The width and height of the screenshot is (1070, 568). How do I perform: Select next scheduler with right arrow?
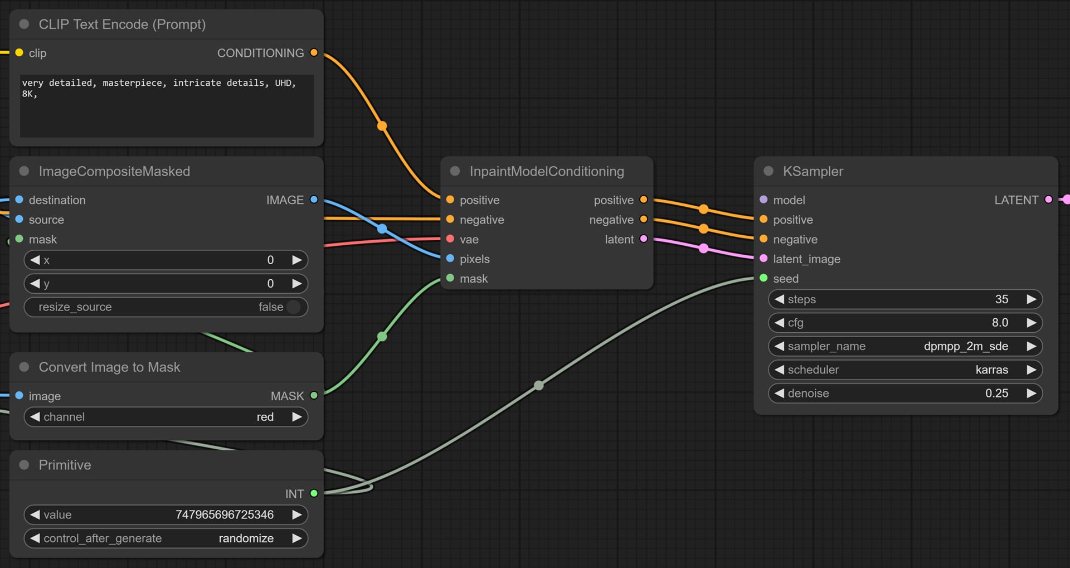pyautogui.click(x=1032, y=370)
